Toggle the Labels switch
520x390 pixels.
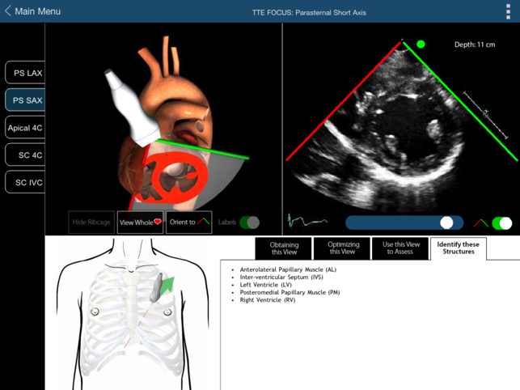(x=250, y=223)
